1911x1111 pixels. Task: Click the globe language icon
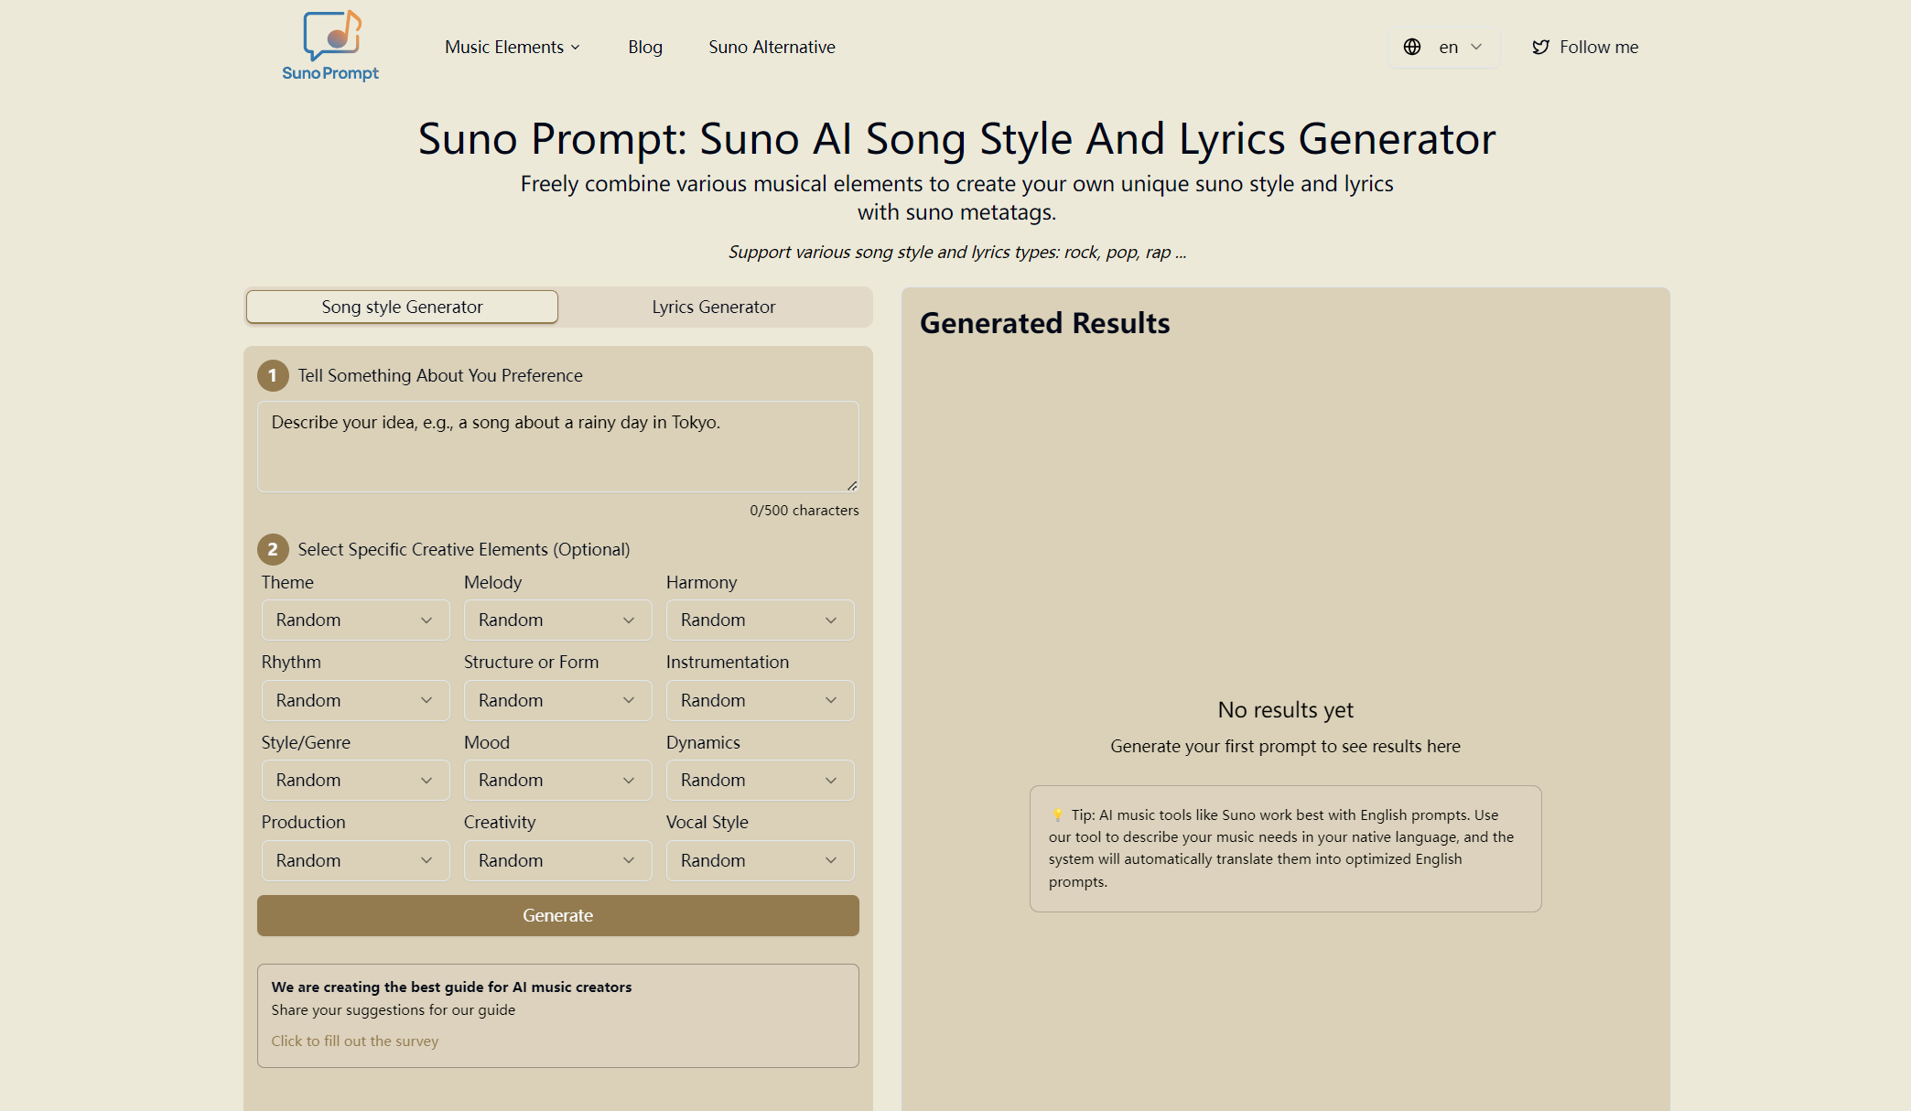click(1411, 46)
